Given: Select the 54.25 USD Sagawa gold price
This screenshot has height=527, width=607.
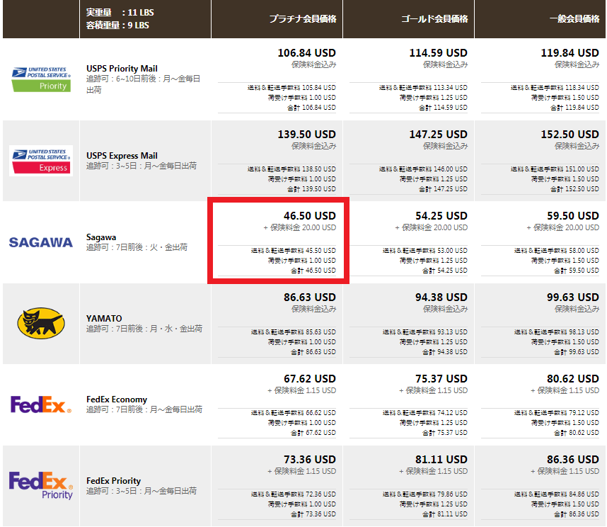Looking at the screenshot, I should click(441, 216).
